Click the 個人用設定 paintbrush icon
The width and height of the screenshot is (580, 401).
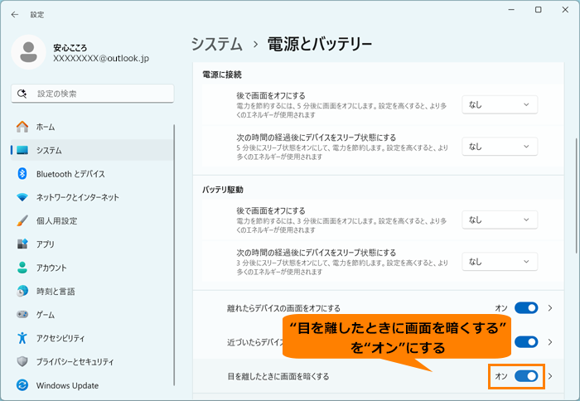pos(22,221)
